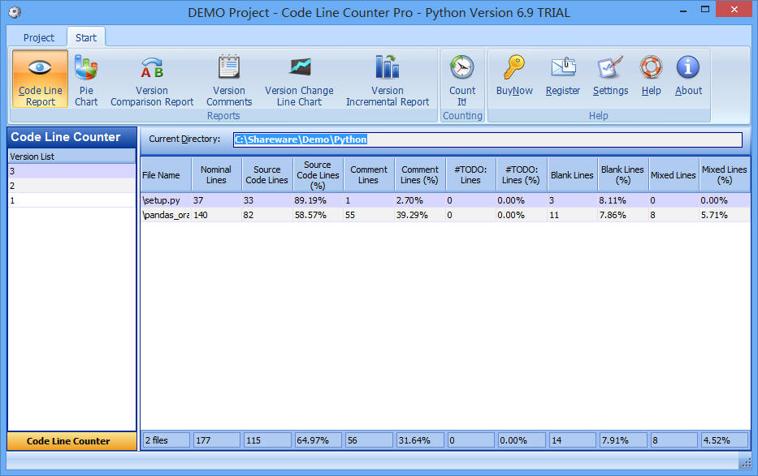This screenshot has height=476, width=758.
Task: Select version 2 in Version List
Action: tap(71, 186)
